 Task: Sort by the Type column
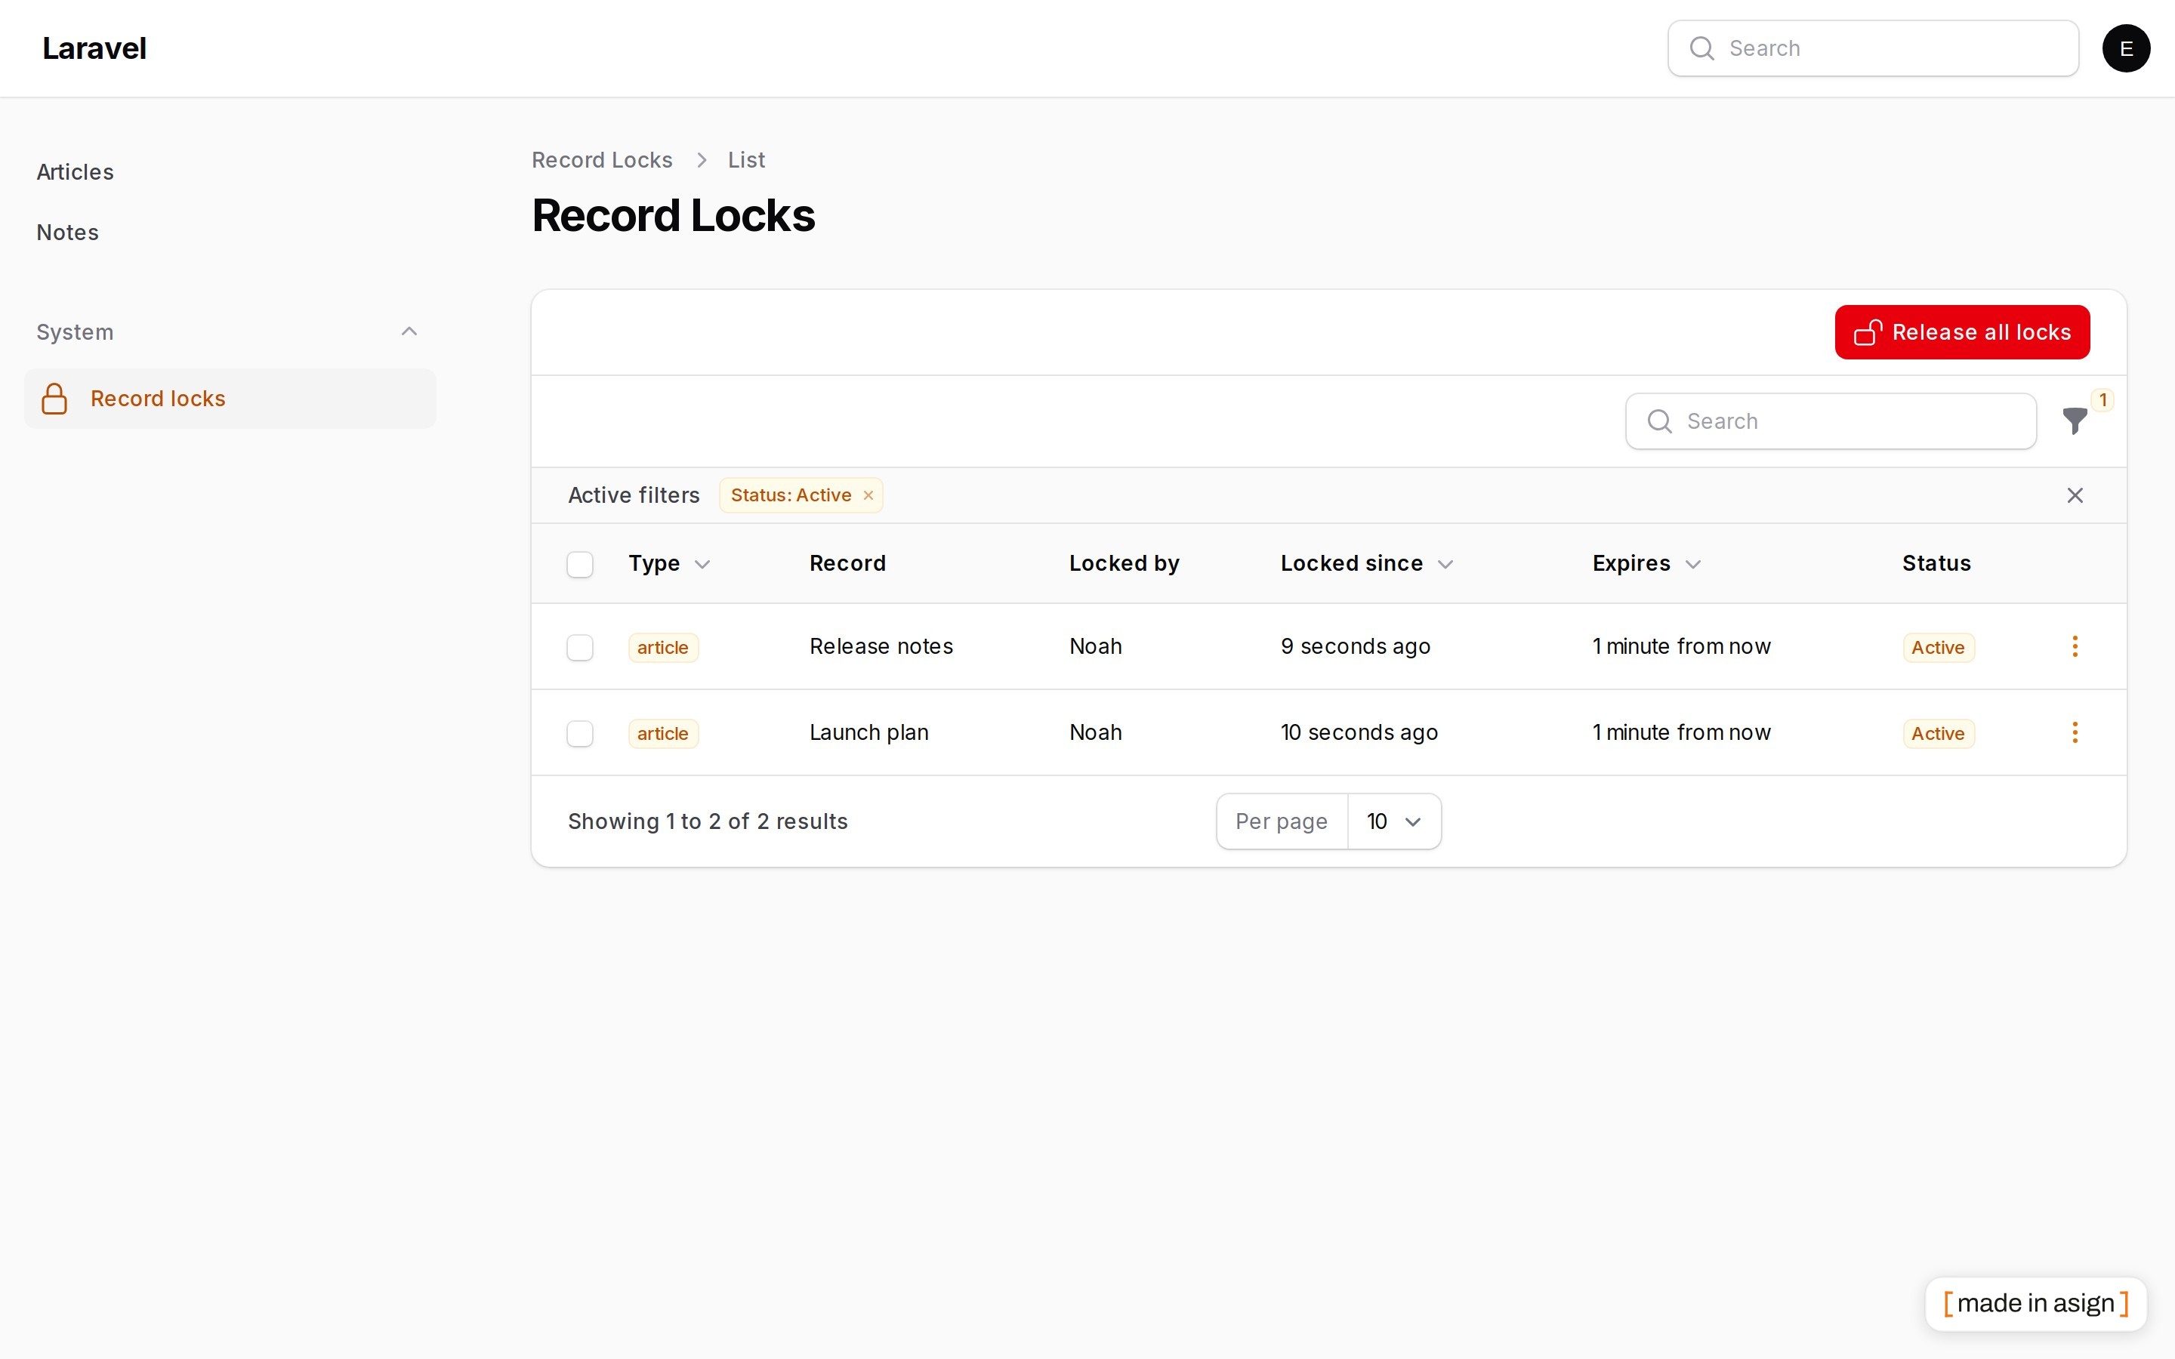click(668, 563)
